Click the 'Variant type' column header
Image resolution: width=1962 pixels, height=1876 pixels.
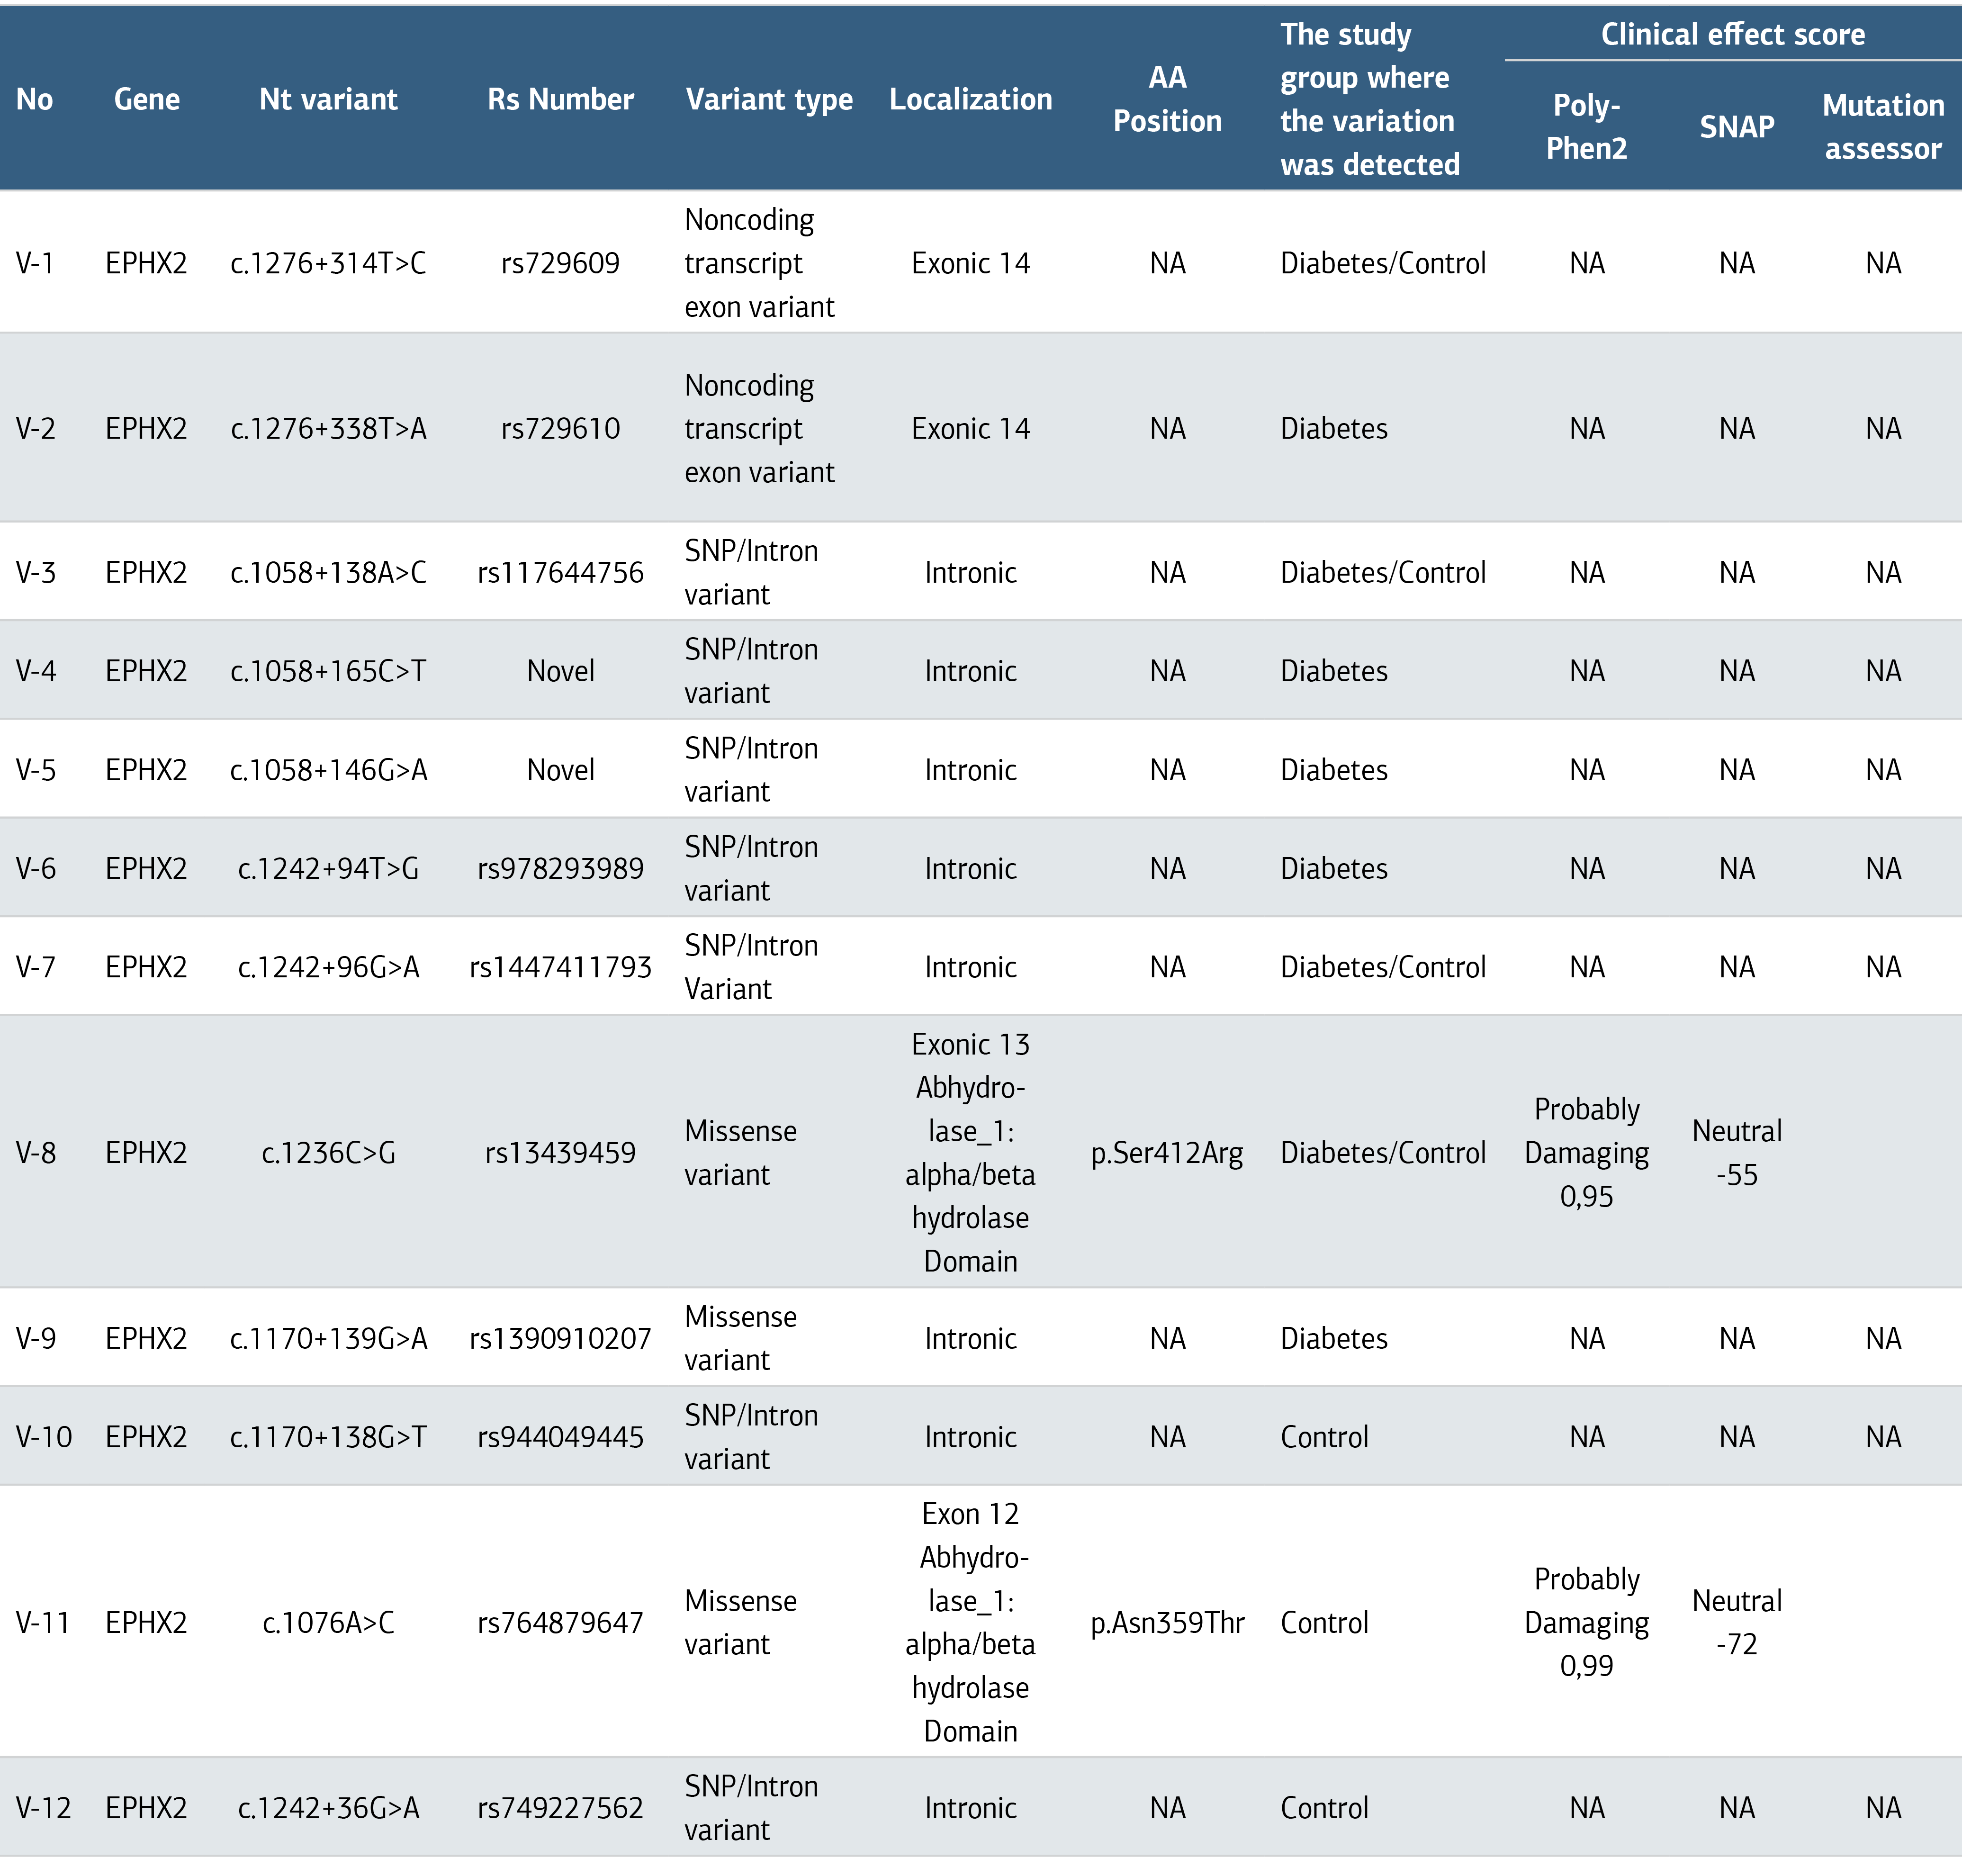[x=769, y=99]
